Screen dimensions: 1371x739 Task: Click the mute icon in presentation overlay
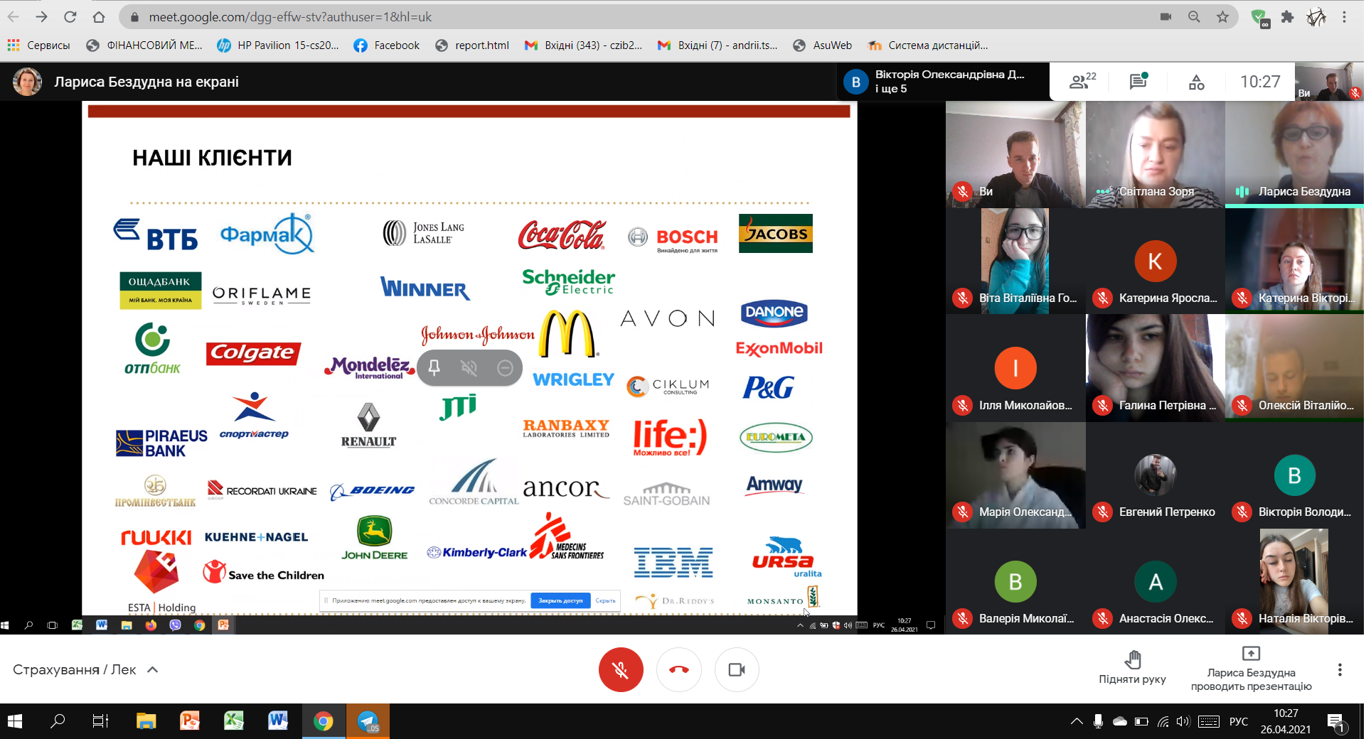(x=469, y=367)
